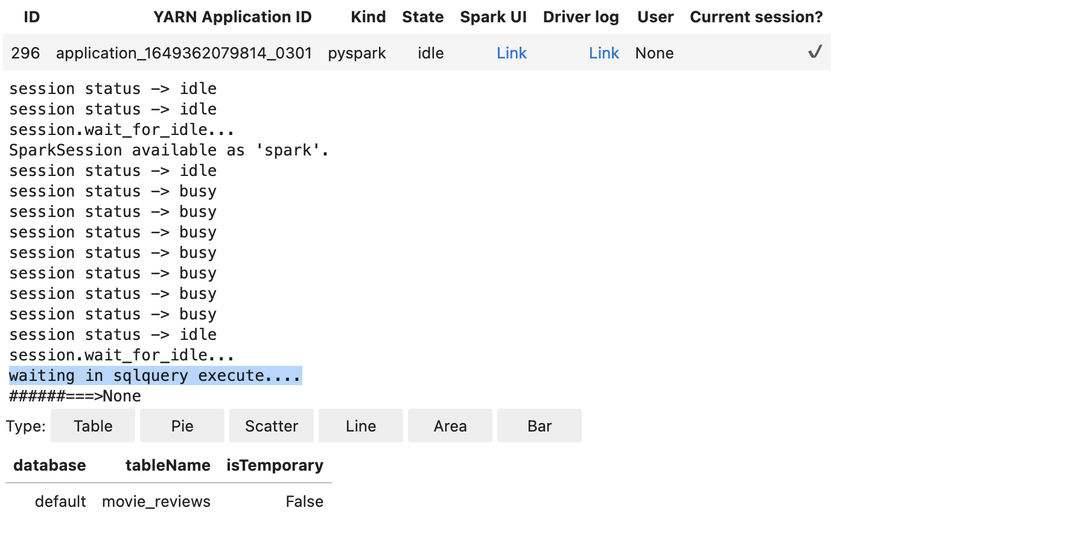
Task: Click the database column header
Action: coord(49,465)
